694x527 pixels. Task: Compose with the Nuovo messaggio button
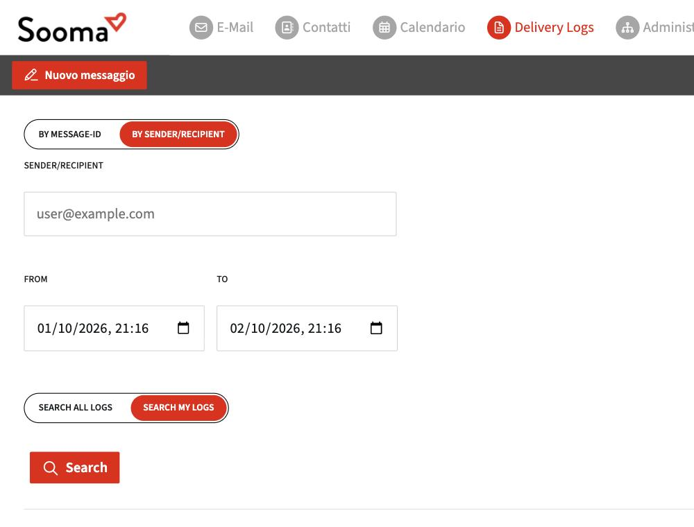pyautogui.click(x=79, y=75)
